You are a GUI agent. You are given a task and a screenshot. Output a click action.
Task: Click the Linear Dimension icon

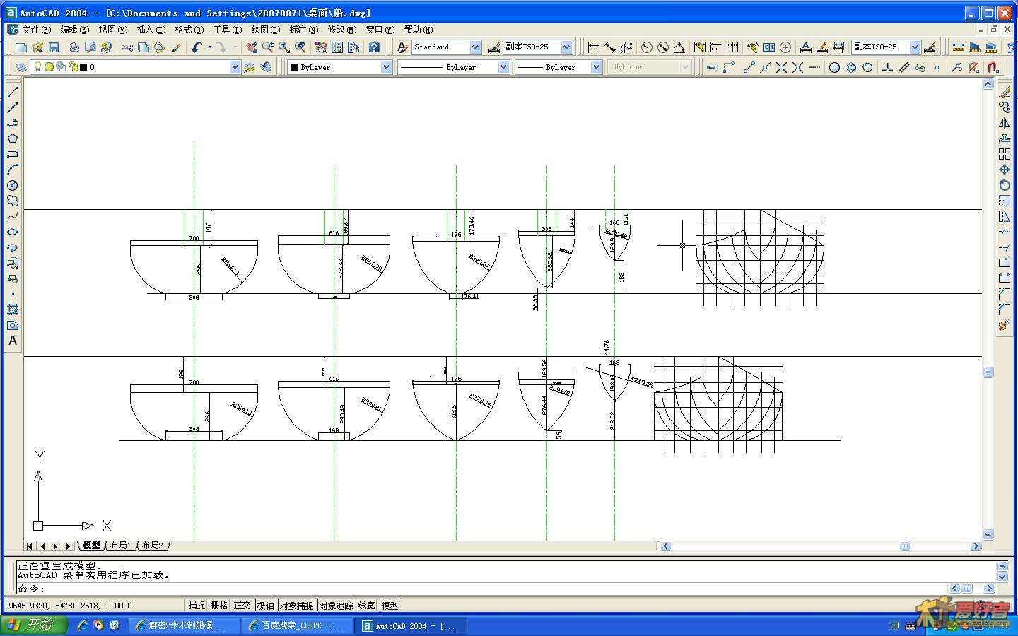point(593,47)
